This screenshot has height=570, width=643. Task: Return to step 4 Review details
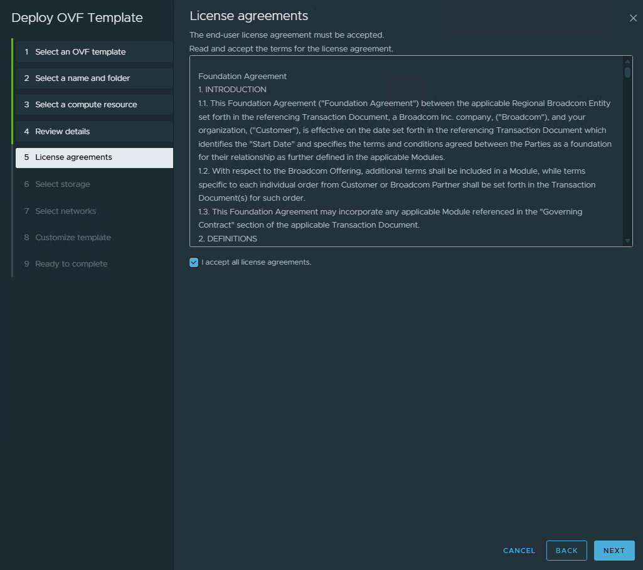click(x=62, y=132)
